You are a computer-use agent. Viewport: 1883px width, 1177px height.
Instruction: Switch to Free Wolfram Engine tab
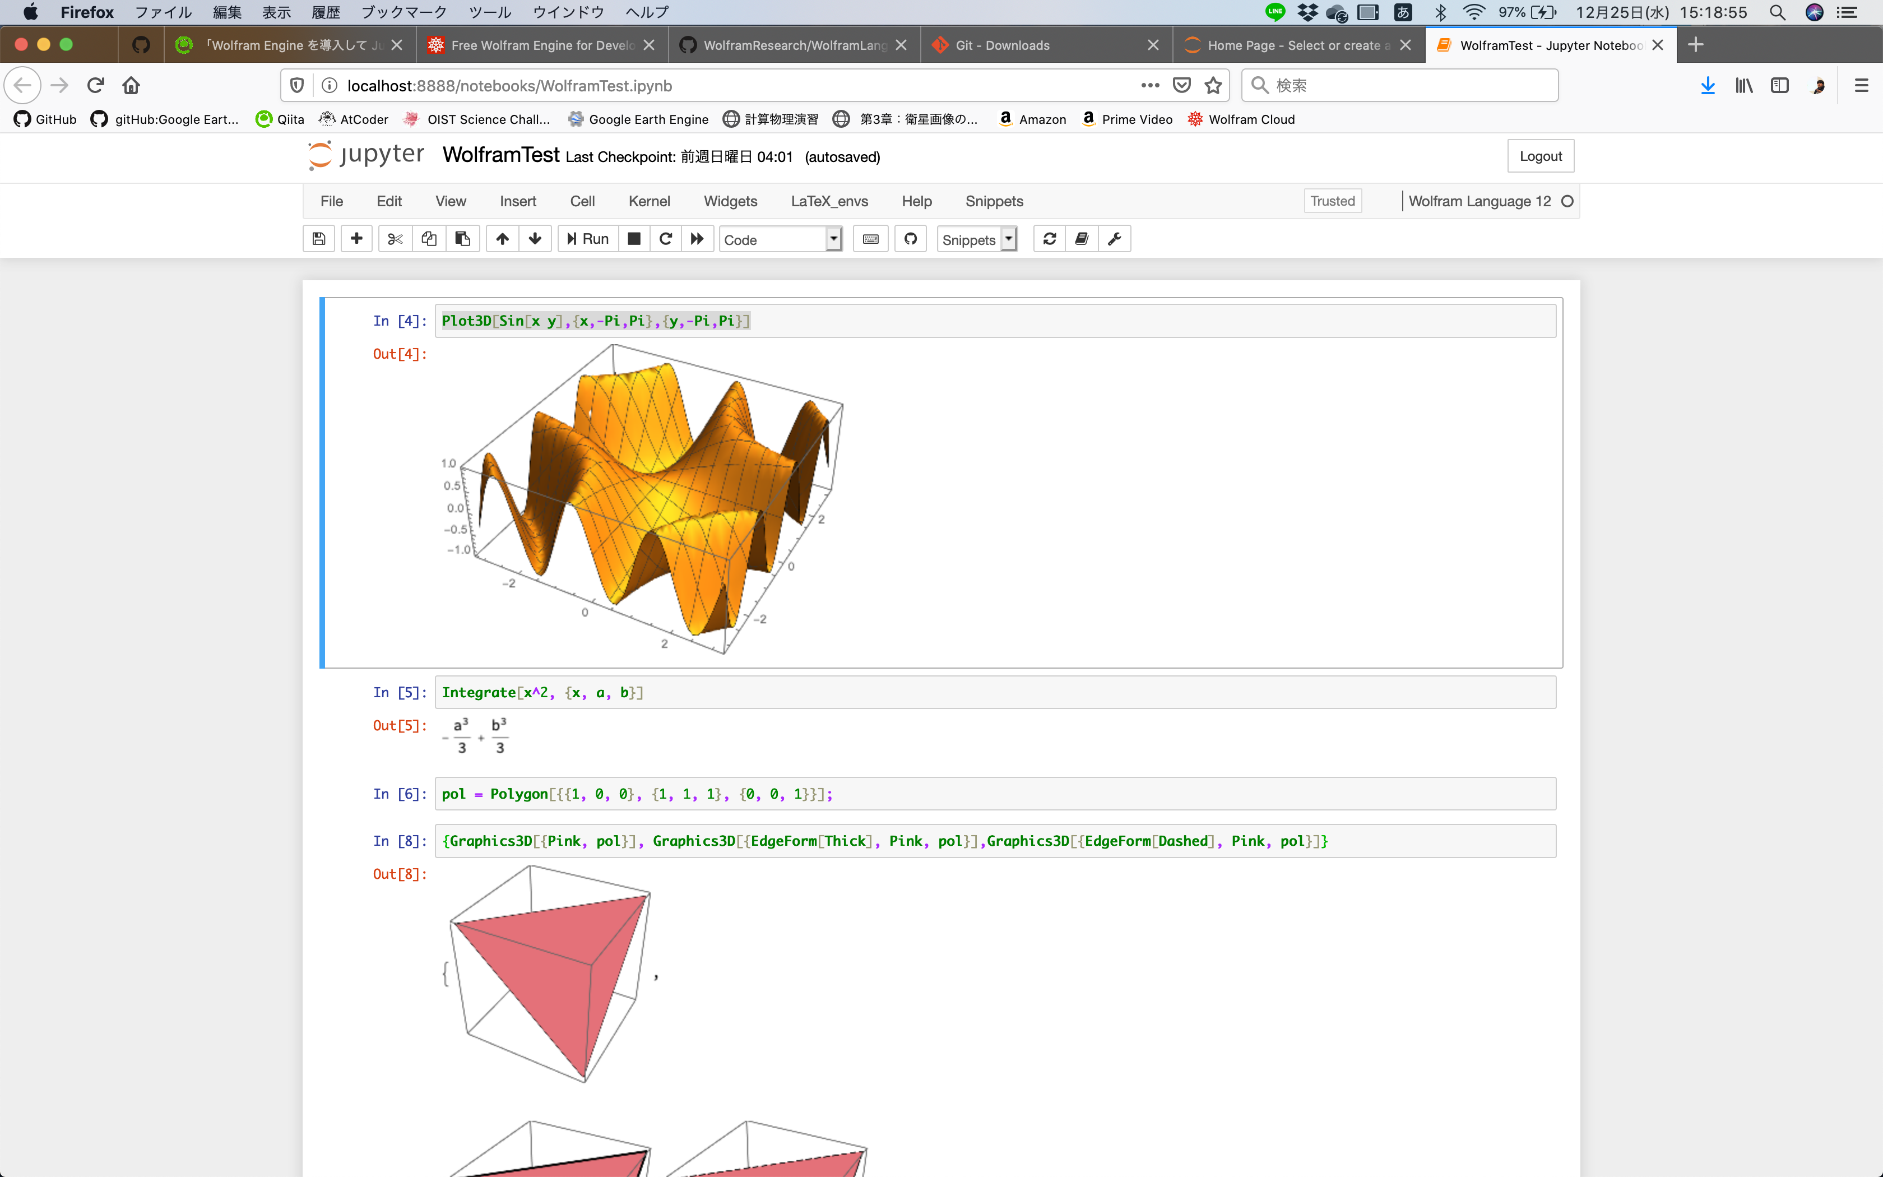tap(541, 45)
